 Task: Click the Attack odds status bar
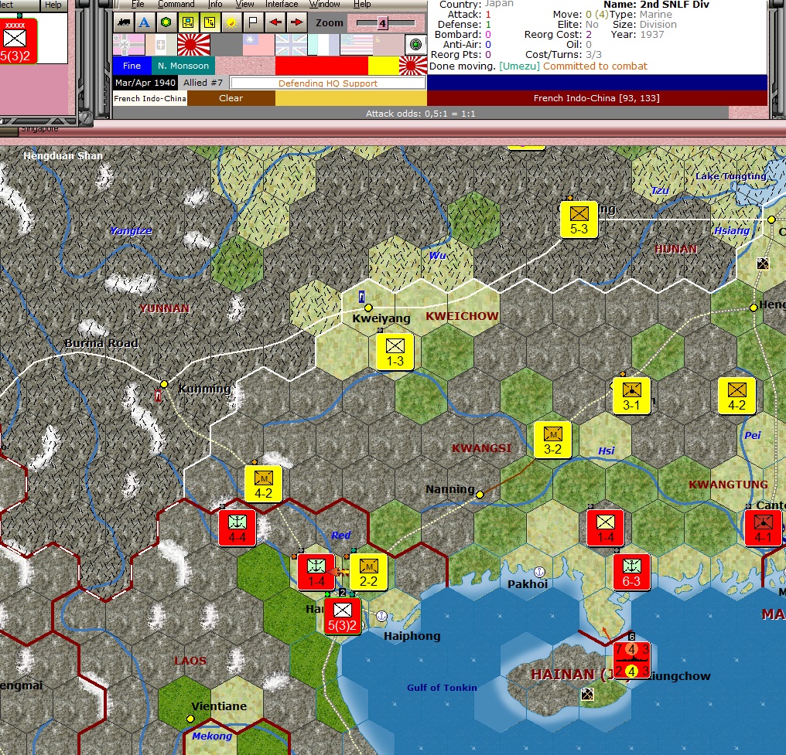[x=421, y=114]
